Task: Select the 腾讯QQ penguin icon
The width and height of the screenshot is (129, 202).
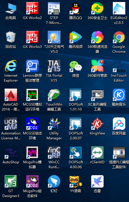Action: coord(76,8)
